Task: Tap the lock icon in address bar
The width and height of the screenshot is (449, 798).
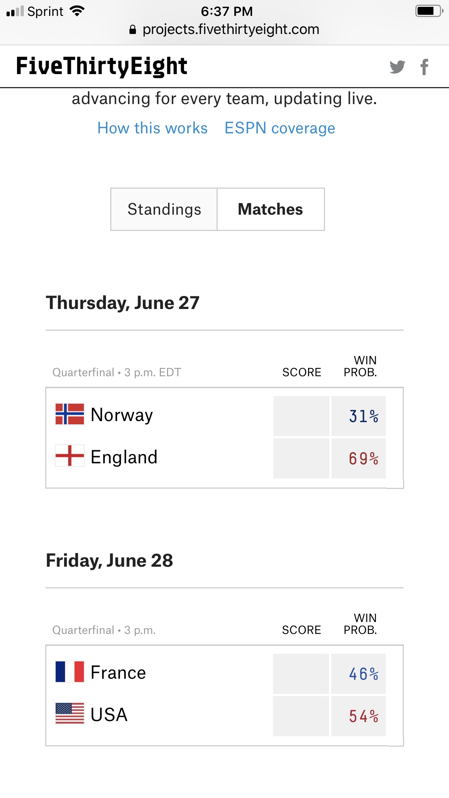Action: [133, 30]
